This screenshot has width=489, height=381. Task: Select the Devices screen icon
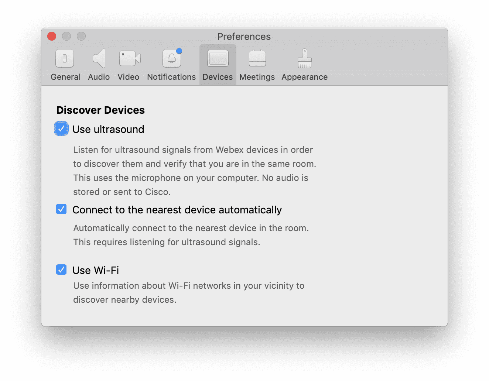pyautogui.click(x=218, y=58)
